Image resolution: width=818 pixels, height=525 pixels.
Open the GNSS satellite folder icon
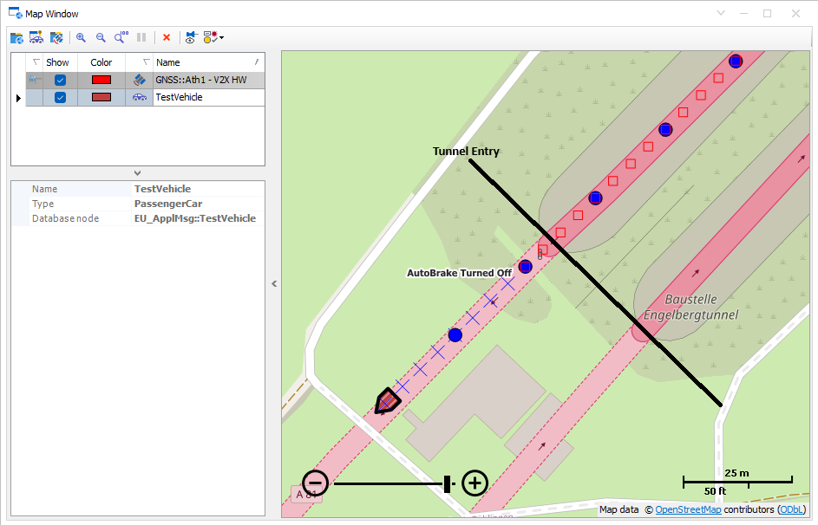tap(56, 37)
